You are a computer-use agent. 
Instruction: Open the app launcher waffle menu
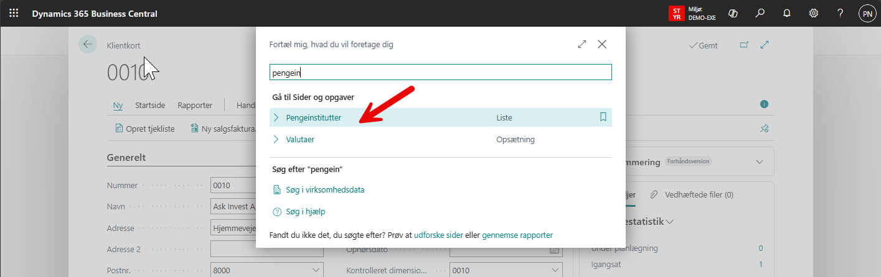[14, 13]
